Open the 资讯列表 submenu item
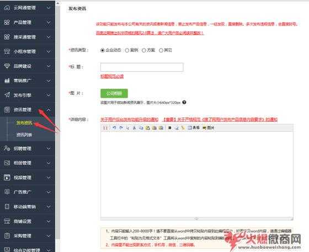The height and width of the screenshot is (252, 309). (24, 135)
